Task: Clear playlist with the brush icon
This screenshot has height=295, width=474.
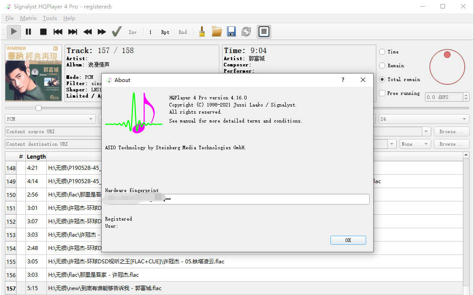Action: point(202,32)
